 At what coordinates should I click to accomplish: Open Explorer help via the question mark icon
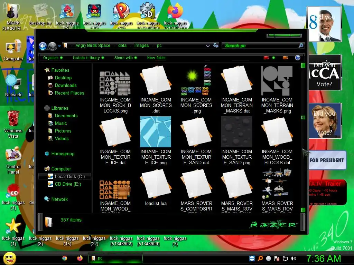pyautogui.click(x=298, y=58)
